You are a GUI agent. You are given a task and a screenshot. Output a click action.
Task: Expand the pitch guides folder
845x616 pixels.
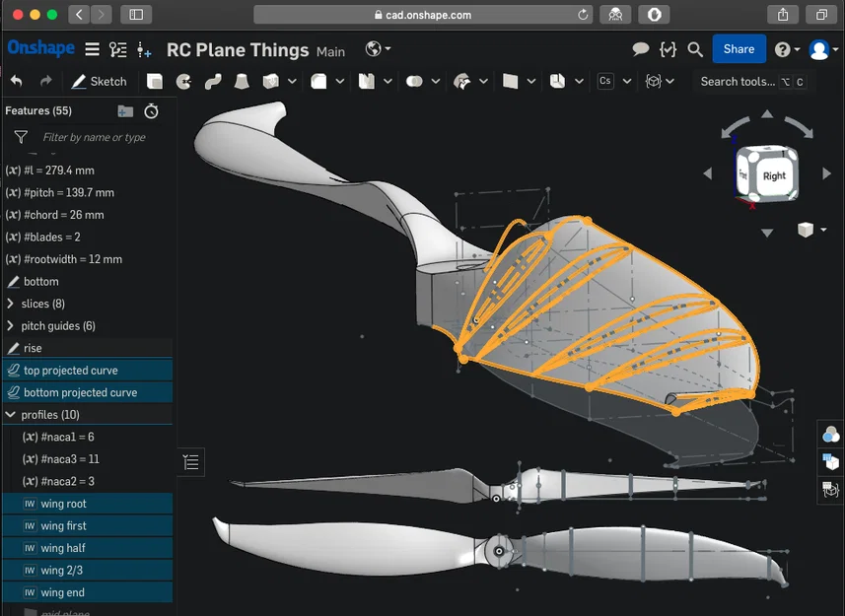point(9,325)
